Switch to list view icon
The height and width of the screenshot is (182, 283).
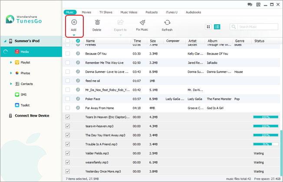point(217,27)
